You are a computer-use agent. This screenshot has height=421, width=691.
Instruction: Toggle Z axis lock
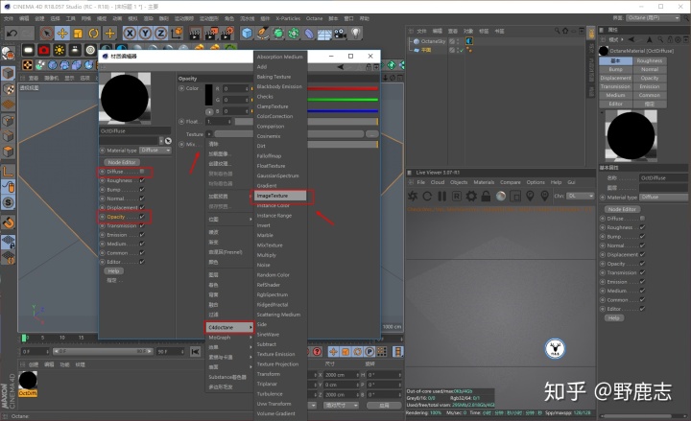coord(160,33)
